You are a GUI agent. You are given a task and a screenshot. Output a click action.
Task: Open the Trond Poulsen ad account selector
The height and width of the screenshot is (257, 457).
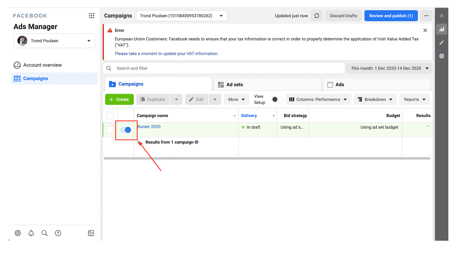(x=182, y=16)
